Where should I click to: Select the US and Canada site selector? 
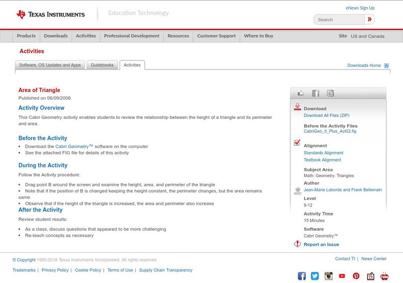pyautogui.click(x=368, y=36)
